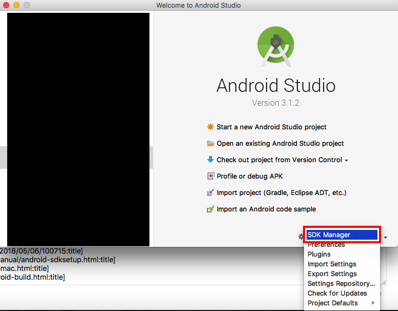Open Preferences from the Configure menu
Image resolution: width=398 pixels, height=311 pixels.
[x=342, y=244]
